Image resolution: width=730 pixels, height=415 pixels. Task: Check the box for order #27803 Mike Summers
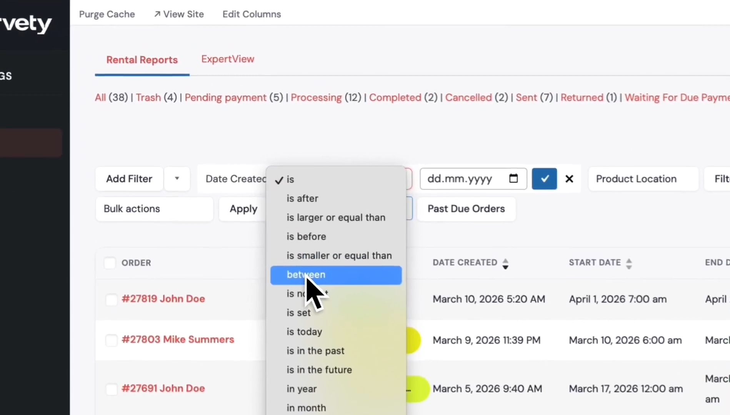point(111,340)
